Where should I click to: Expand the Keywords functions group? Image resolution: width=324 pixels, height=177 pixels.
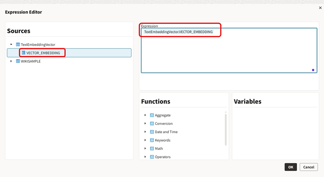coord(145,140)
